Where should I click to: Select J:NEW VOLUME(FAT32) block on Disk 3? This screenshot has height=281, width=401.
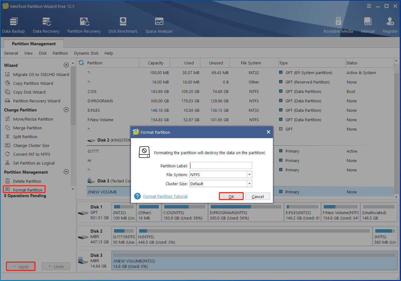[254, 261]
